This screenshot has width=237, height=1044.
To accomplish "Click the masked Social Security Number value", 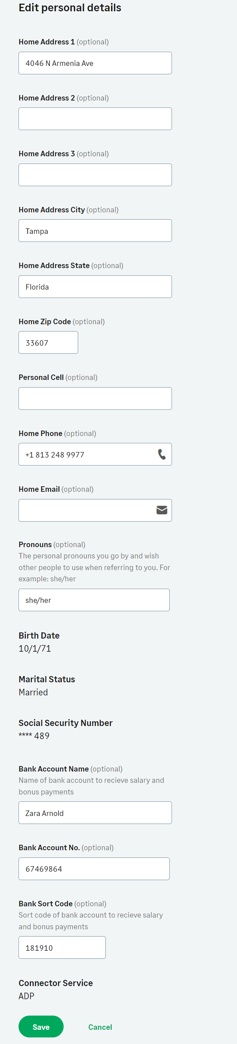I will coord(34,735).
